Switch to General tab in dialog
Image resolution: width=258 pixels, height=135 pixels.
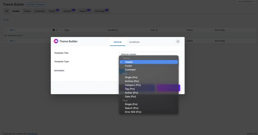pyautogui.click(x=117, y=42)
